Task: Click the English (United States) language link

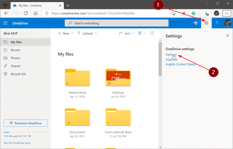Action: (x=181, y=64)
